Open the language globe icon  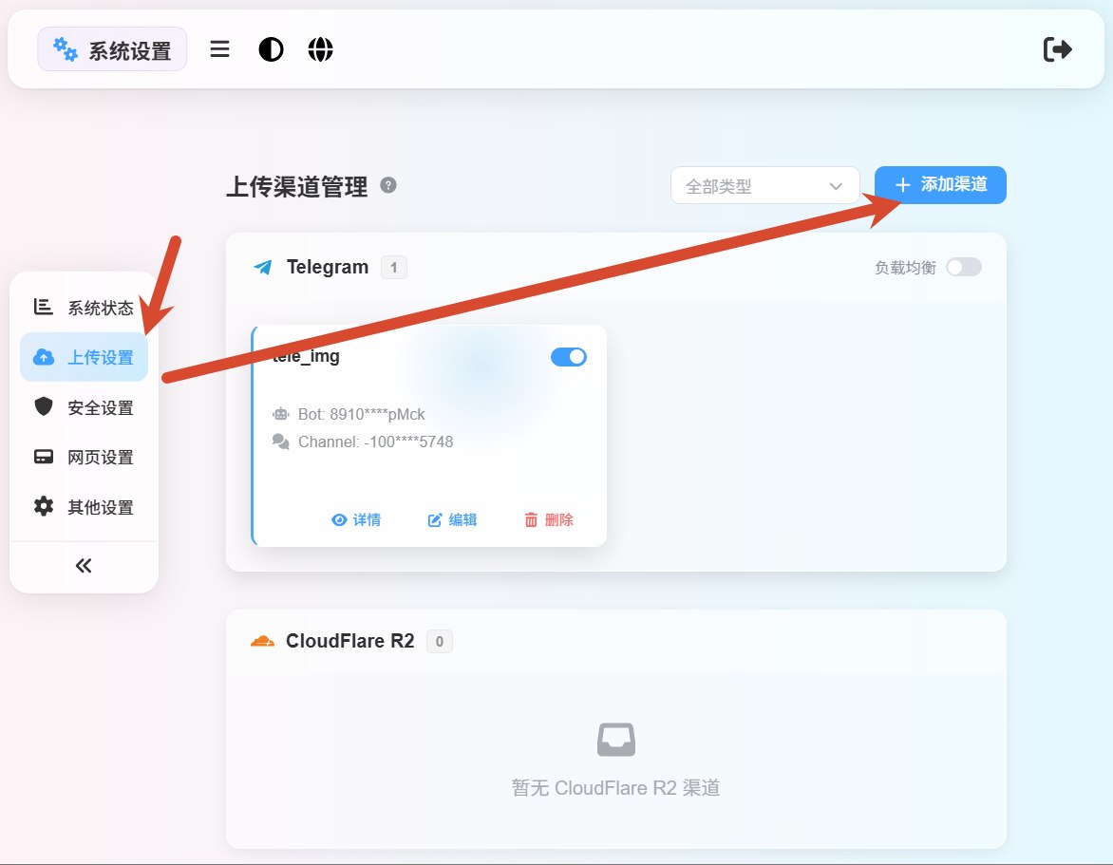pyautogui.click(x=320, y=49)
